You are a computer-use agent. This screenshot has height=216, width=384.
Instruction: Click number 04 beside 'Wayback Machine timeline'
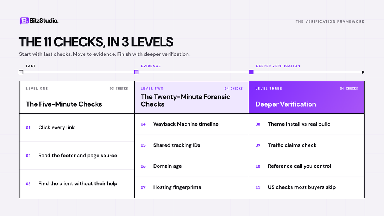[x=143, y=124]
